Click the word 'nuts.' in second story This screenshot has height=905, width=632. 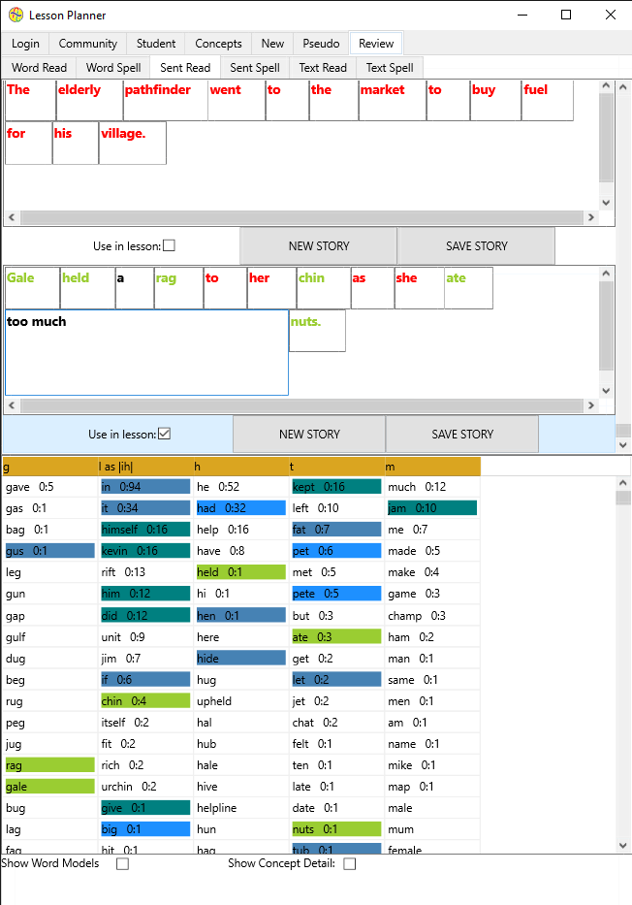[305, 322]
